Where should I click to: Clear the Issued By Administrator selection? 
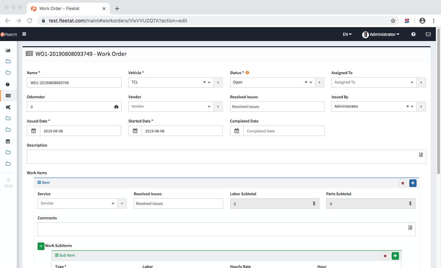tap(408, 106)
